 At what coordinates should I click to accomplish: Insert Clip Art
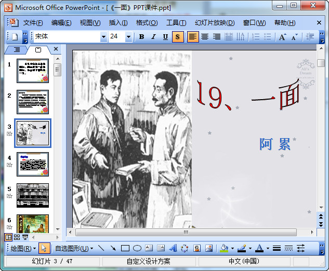[x=197, y=248]
